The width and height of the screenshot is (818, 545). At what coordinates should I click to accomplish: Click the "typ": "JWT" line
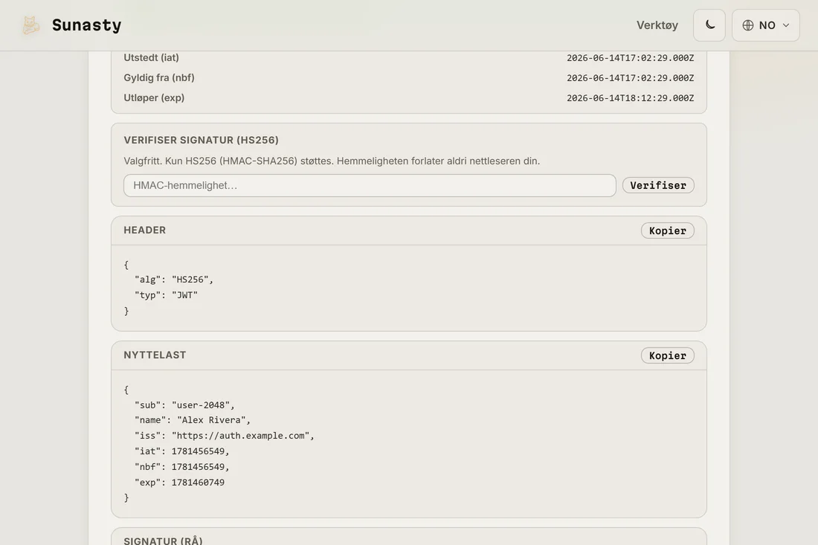click(166, 295)
